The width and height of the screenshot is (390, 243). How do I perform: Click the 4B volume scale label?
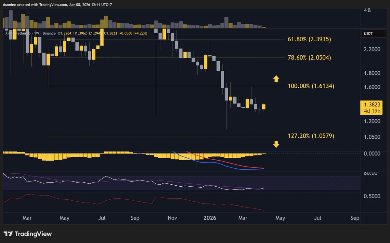point(367,10)
